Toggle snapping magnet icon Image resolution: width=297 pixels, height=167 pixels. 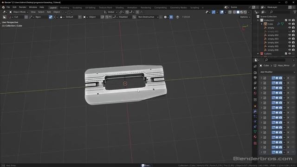[127, 12]
